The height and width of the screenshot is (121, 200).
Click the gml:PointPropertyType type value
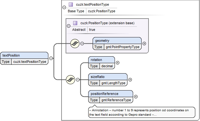pos(122,47)
